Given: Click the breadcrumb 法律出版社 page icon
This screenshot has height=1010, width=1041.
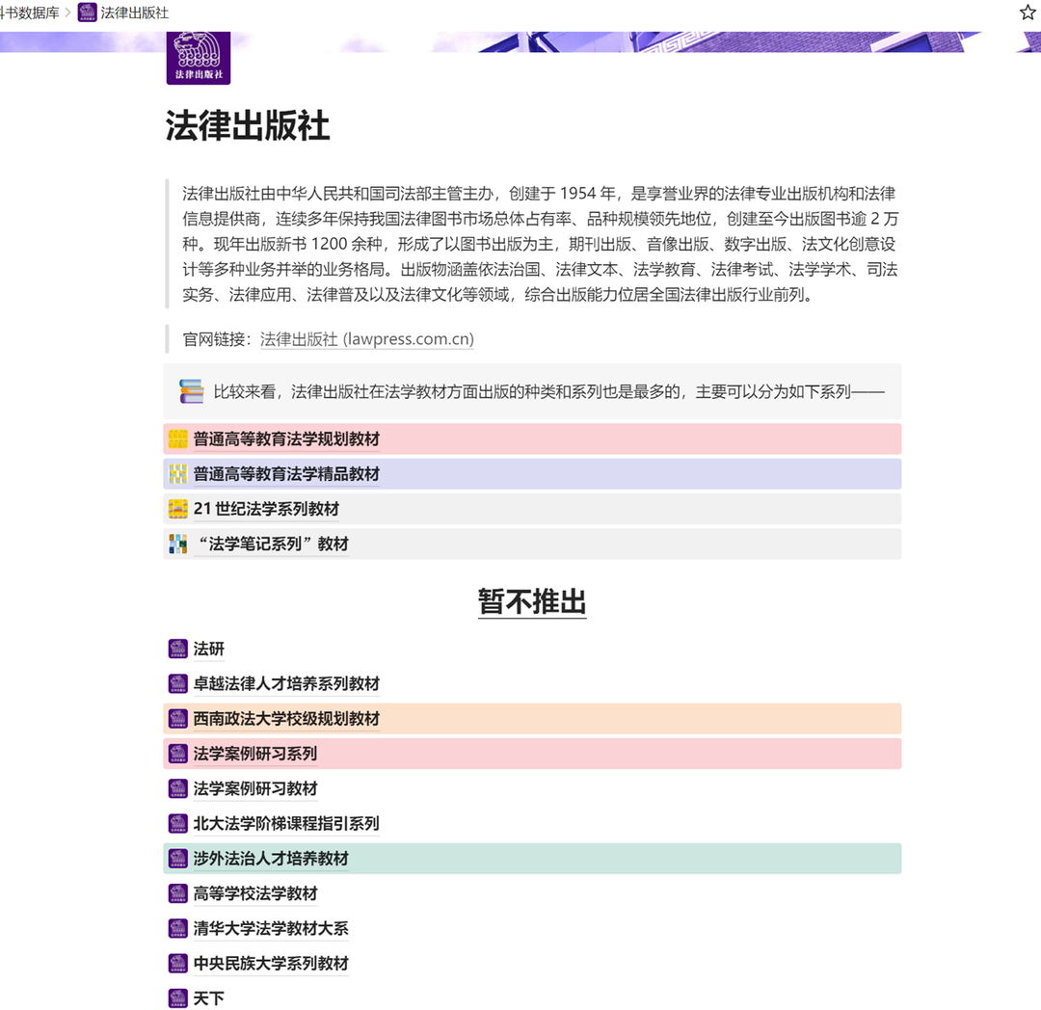Looking at the screenshot, I should [87, 13].
